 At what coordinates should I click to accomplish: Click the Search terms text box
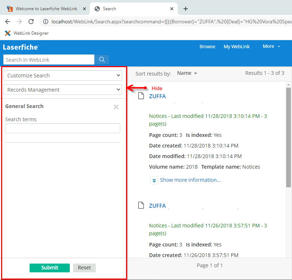coord(63,129)
